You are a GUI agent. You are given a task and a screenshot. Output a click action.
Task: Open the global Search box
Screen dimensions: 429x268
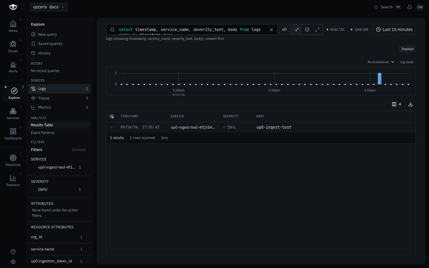[387, 7]
